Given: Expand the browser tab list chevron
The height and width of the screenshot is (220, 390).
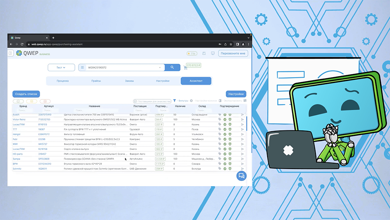Looking at the screenshot, I should tap(248, 38).
